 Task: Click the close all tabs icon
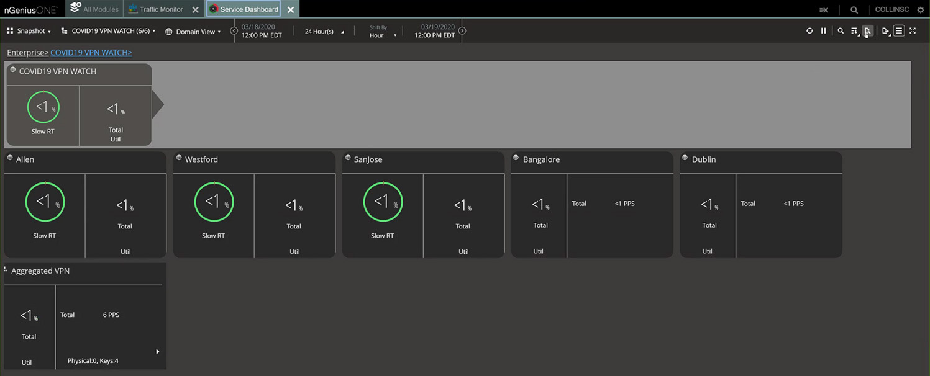coord(824,10)
